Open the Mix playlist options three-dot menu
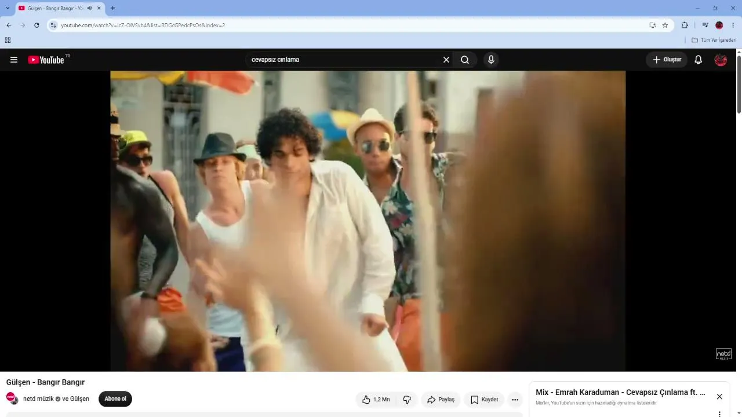Screen dimensions: 742x417 (x=719, y=414)
